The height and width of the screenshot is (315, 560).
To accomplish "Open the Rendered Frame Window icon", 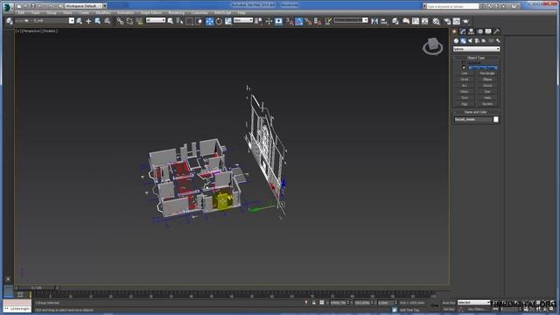I will coord(457,21).
